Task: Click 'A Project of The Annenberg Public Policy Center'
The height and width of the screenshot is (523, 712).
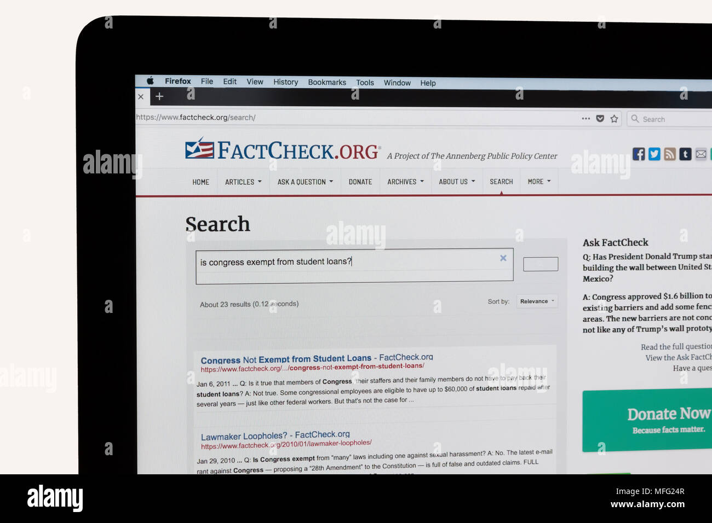Action: click(472, 156)
